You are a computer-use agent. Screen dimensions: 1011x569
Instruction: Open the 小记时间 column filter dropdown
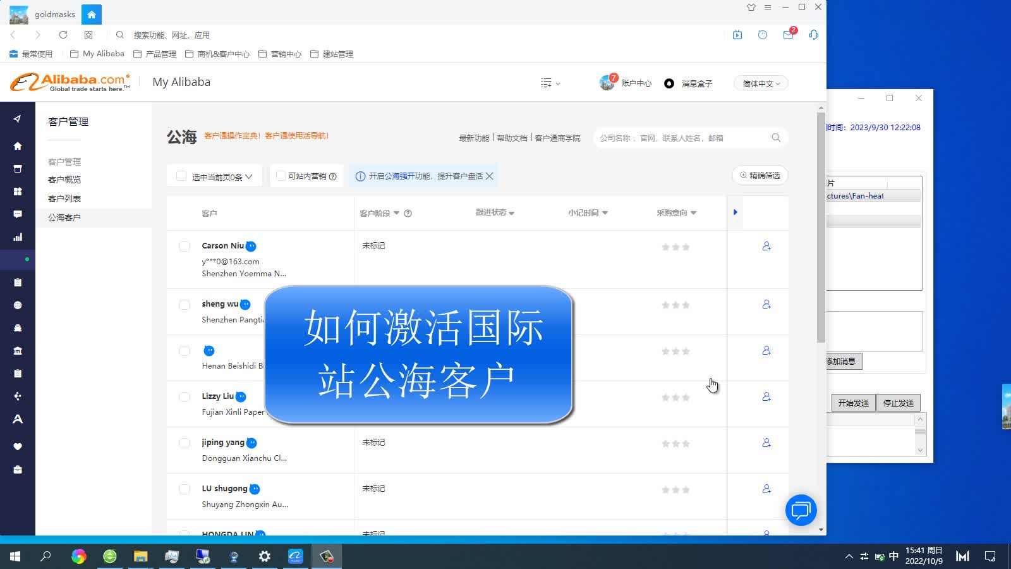(605, 213)
